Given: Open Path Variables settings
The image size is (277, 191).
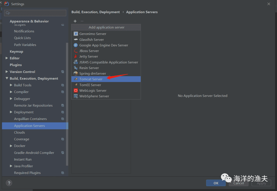Looking at the screenshot, I should coord(25,45).
